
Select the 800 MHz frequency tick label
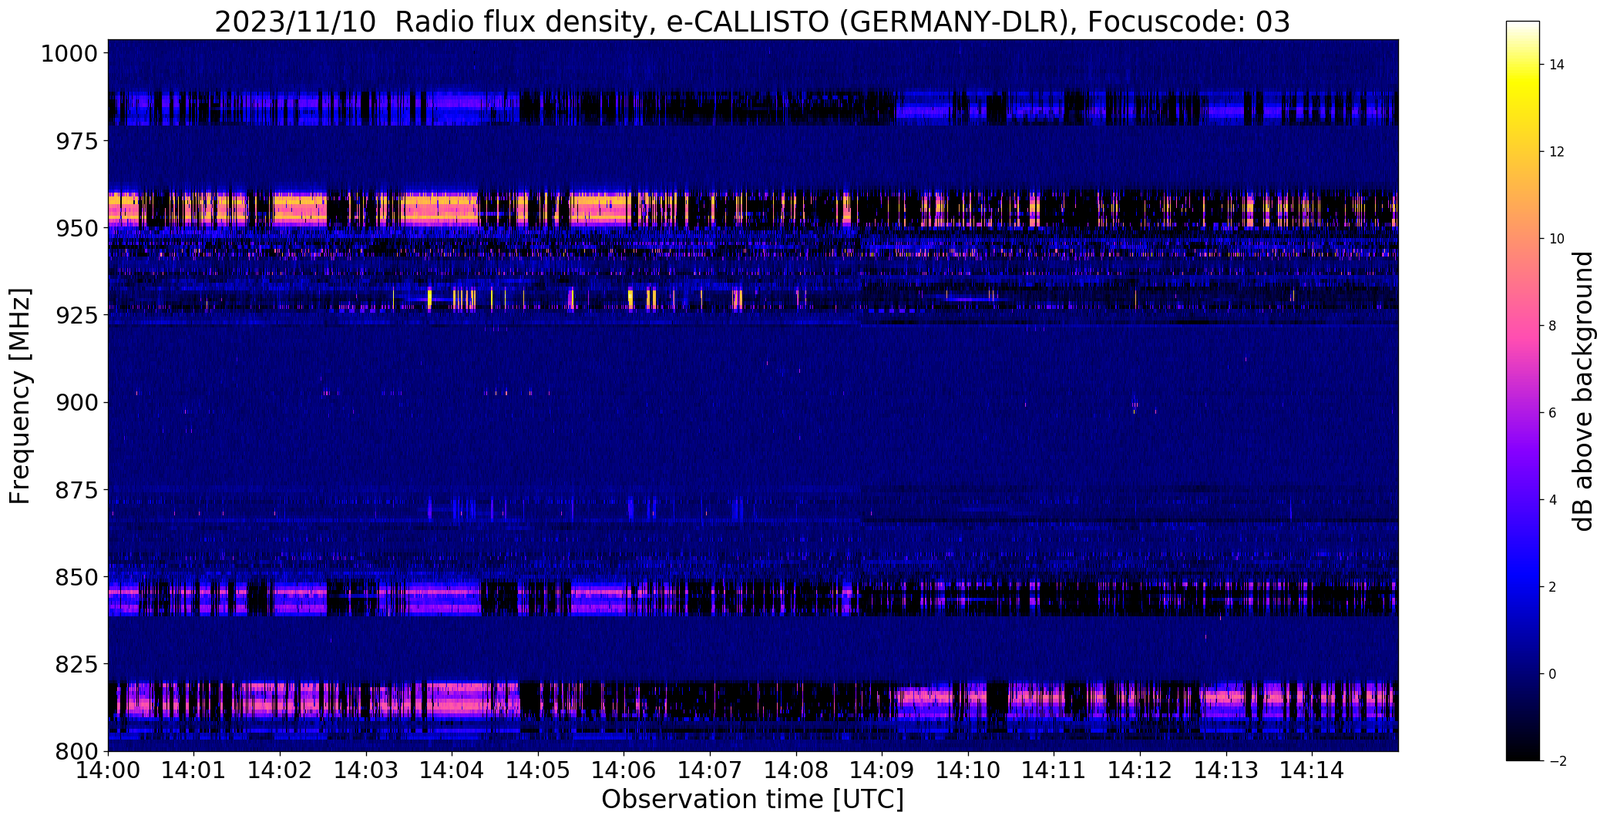(x=77, y=751)
